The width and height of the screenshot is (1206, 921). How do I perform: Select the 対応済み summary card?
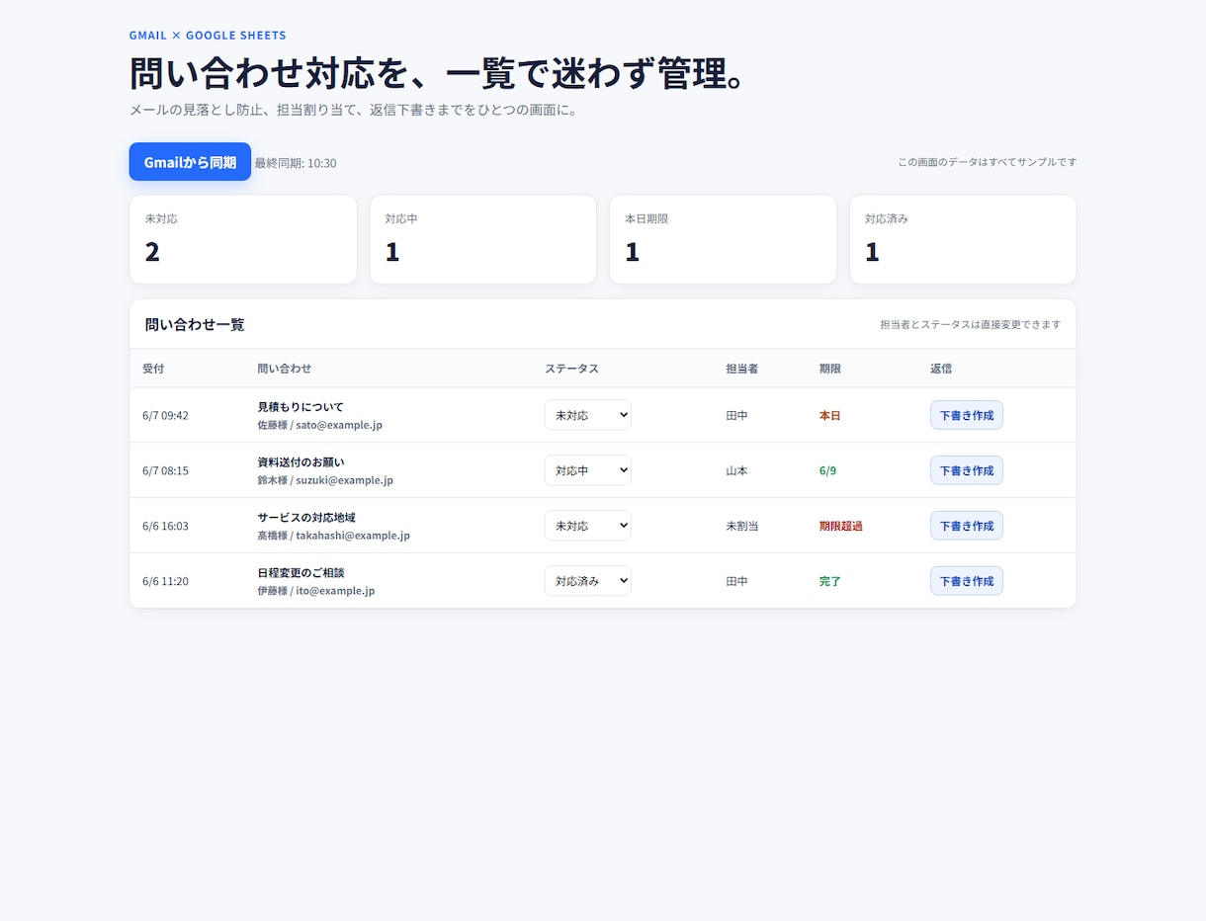pyautogui.click(x=963, y=239)
